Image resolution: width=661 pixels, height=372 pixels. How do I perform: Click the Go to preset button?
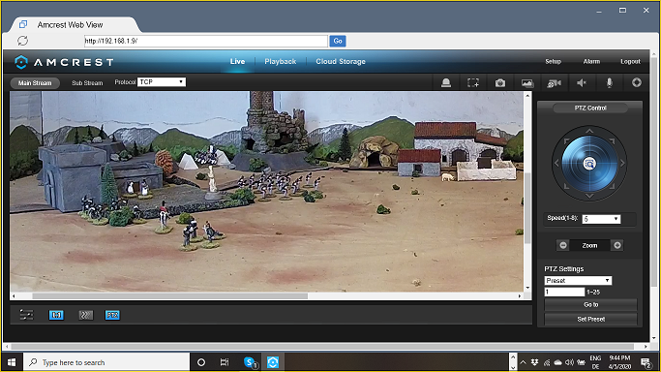[x=590, y=304]
